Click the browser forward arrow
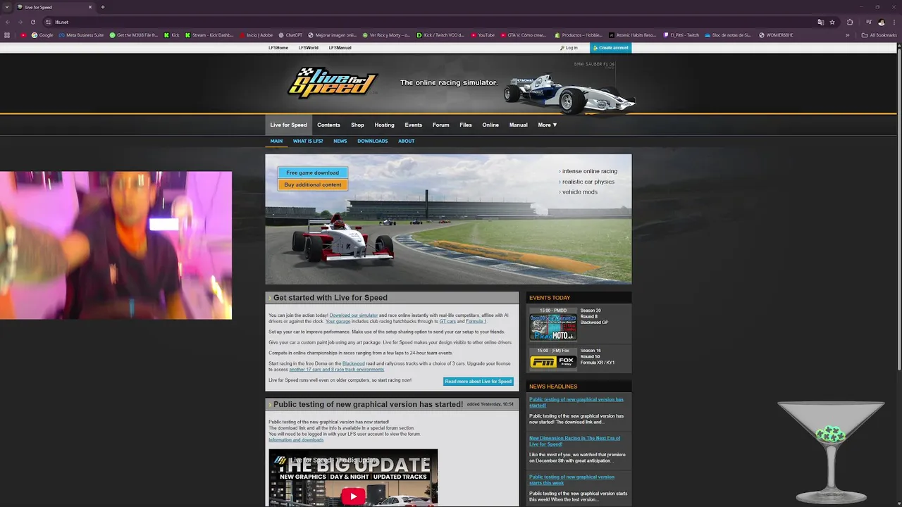The height and width of the screenshot is (507, 902). [20, 22]
